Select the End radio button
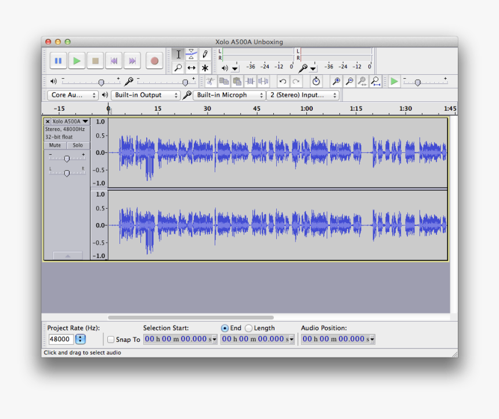Screen dimensions: 499x419 point(225,328)
